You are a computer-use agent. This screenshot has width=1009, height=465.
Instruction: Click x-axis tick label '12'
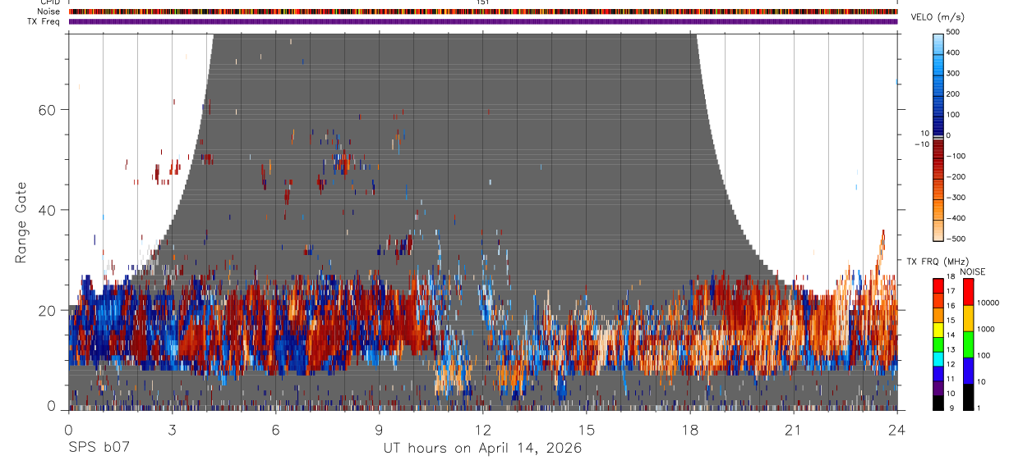coord(482,429)
